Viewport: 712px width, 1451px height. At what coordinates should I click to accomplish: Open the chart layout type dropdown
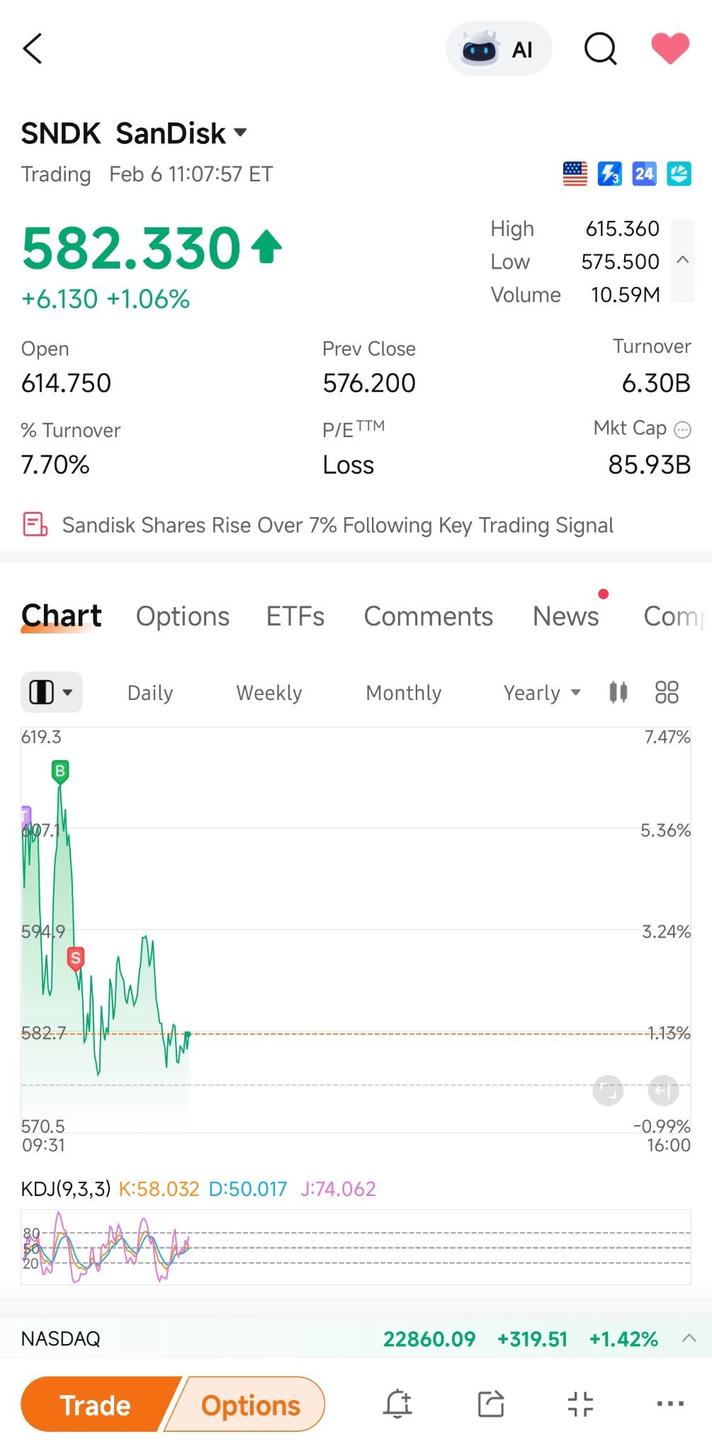(x=52, y=692)
